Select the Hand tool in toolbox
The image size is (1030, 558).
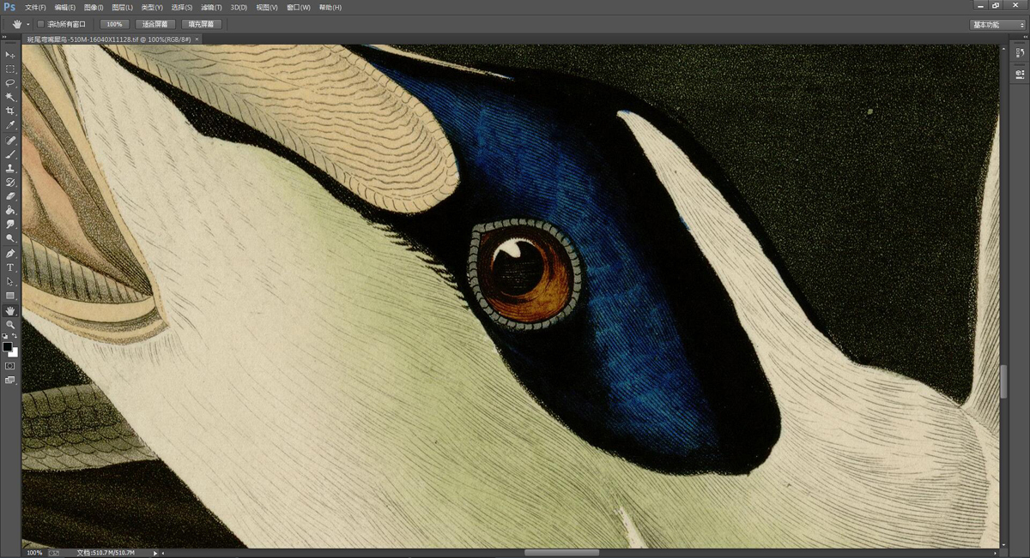[x=10, y=310]
